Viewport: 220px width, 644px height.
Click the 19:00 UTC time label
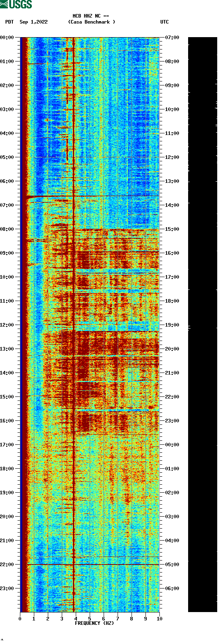click(172, 325)
